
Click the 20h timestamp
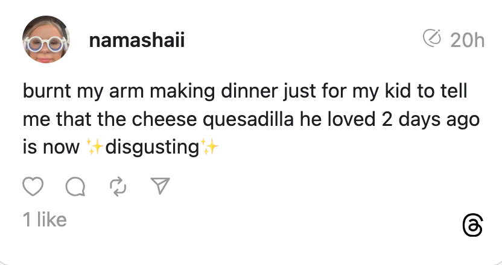468,40
